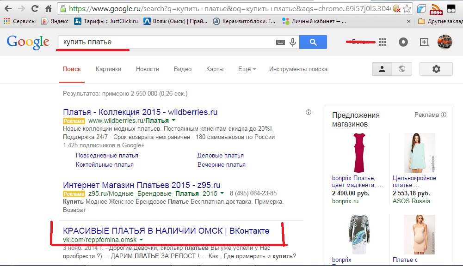Image resolution: width=463 pixels, height=266 pixels.
Task: Open red bonprix dress thumbnail
Action: click(359, 153)
